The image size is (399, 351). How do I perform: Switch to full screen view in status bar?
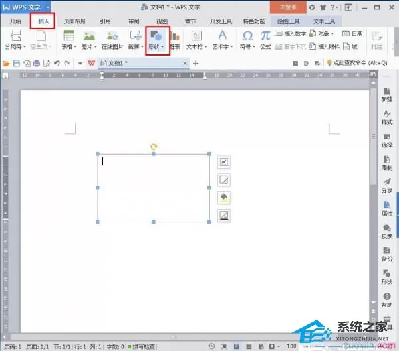[x=224, y=346]
